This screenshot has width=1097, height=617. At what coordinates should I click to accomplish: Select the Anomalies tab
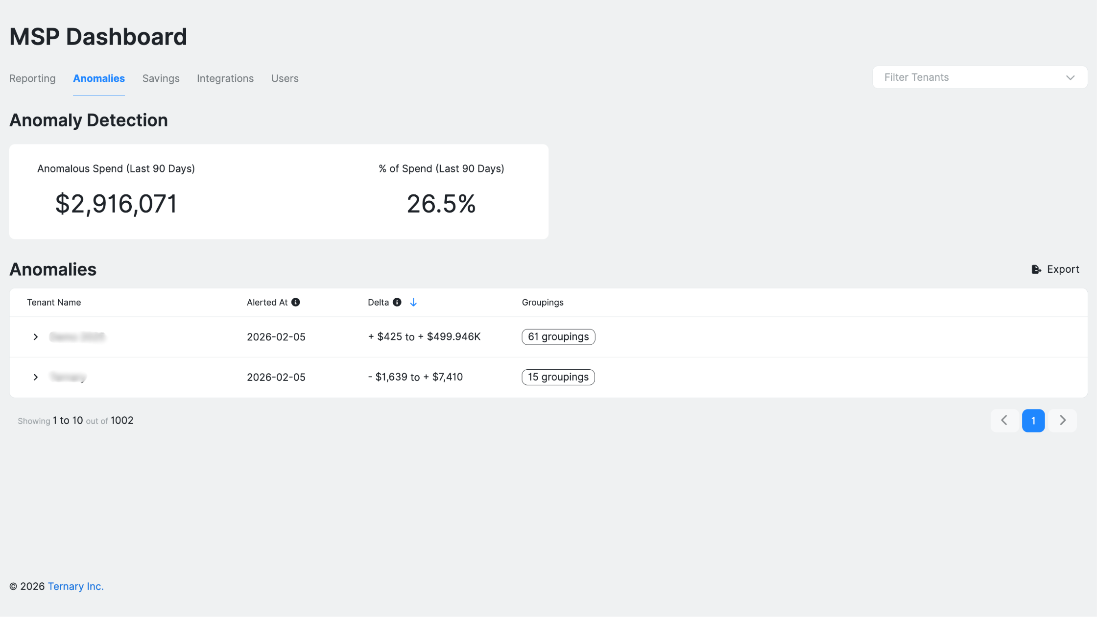point(99,78)
